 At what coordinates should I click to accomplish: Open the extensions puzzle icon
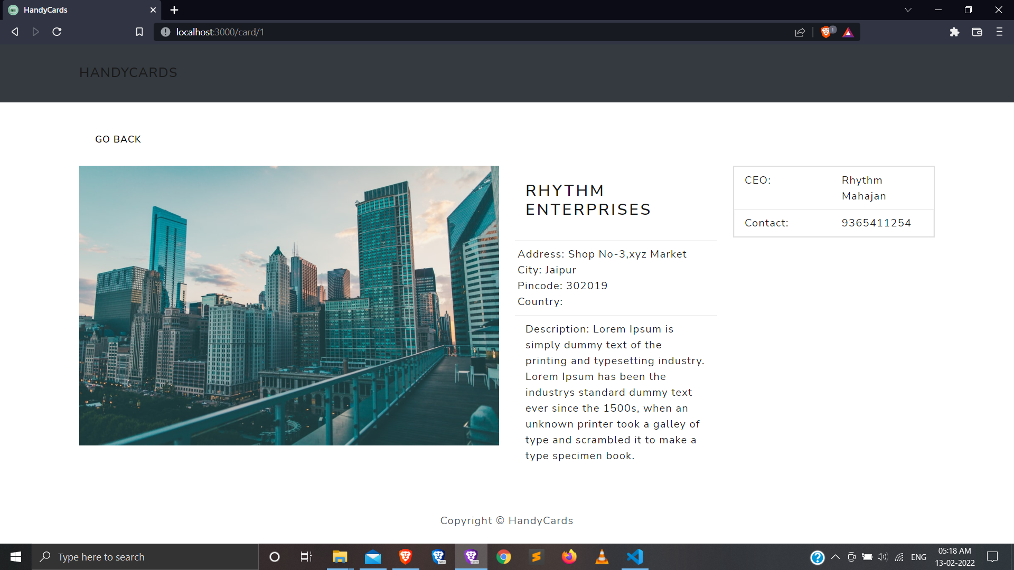coord(954,32)
